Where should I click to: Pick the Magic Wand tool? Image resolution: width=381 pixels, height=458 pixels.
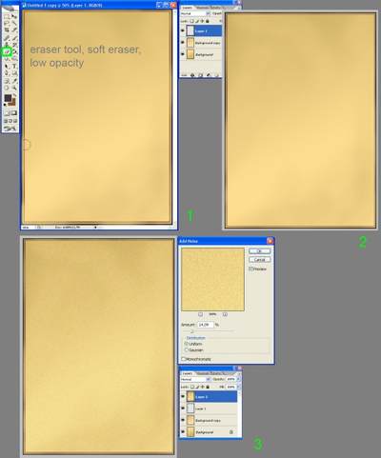point(14,23)
